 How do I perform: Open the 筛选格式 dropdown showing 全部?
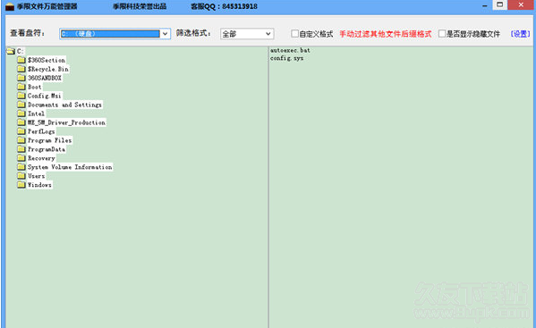click(247, 34)
